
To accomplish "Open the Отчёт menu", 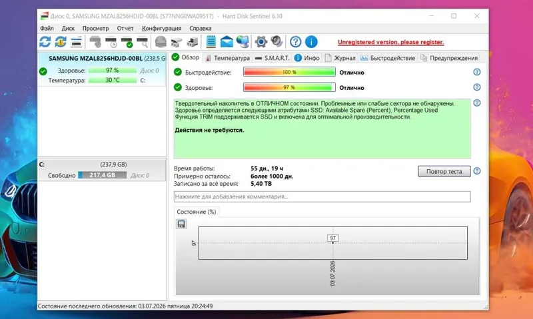I will pos(125,28).
